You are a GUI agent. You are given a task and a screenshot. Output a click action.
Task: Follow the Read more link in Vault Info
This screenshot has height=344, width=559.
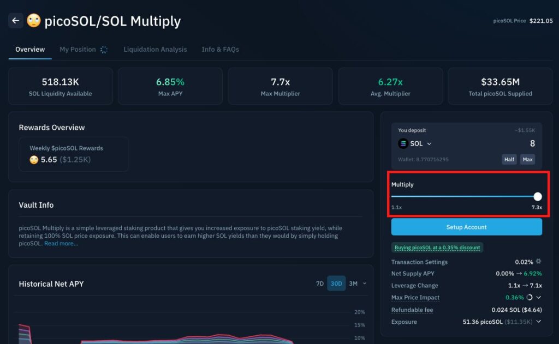(x=61, y=244)
